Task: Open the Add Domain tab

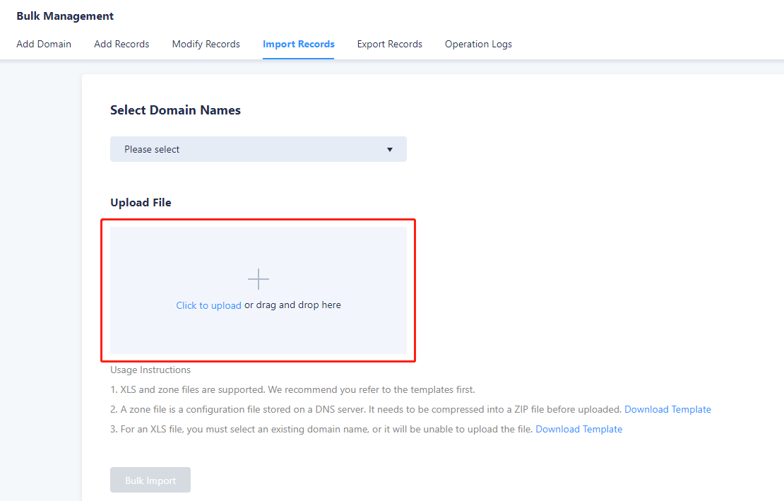Action: [44, 44]
